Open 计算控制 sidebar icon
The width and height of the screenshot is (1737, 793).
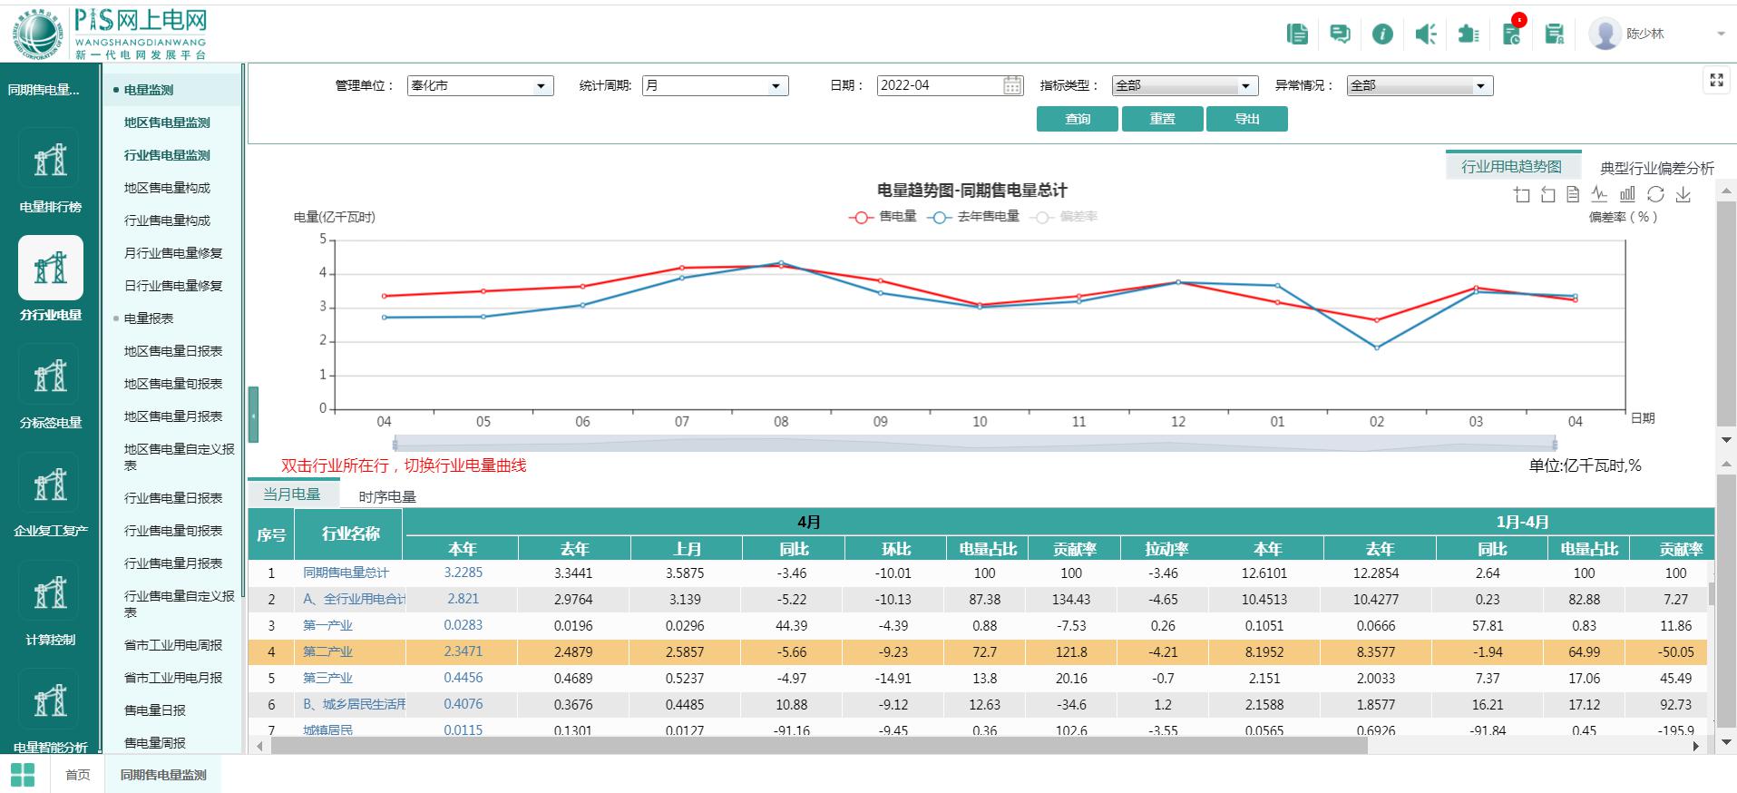pyautogui.click(x=51, y=592)
